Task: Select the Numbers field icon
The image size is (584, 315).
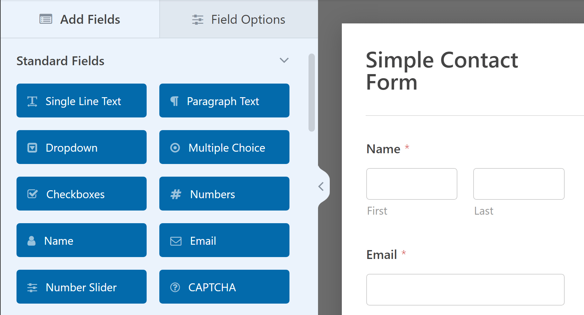Action: coord(175,194)
